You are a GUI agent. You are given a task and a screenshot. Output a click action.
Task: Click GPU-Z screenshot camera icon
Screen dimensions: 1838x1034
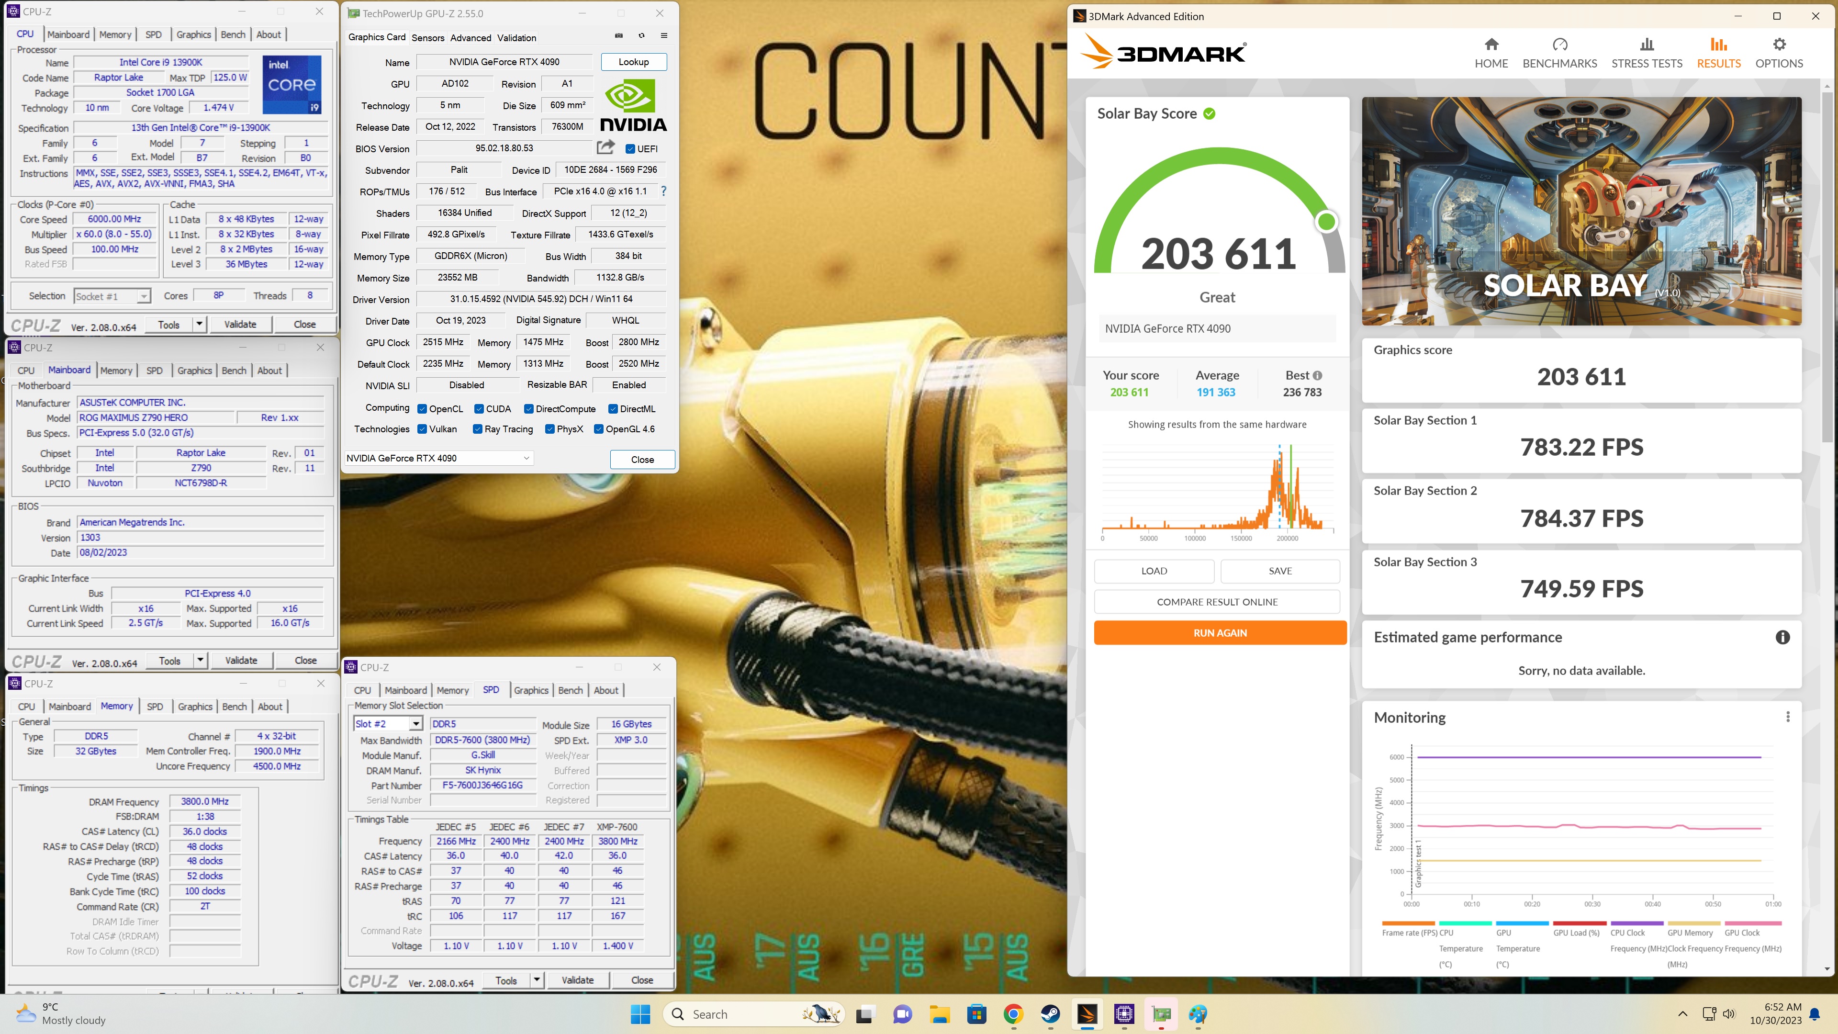point(618,36)
